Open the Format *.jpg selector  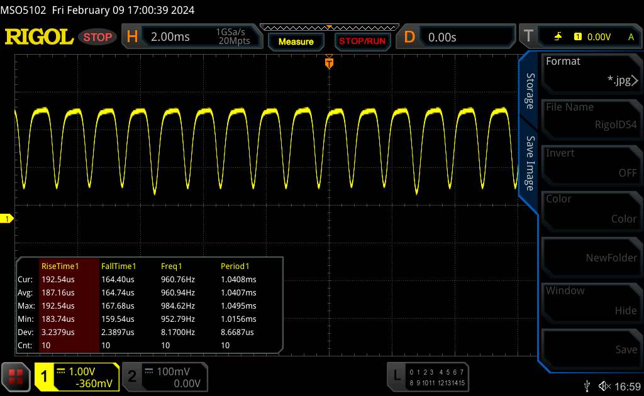pos(591,73)
